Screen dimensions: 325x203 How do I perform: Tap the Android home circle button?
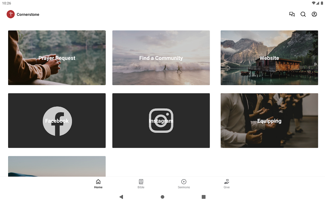pyautogui.click(x=162, y=197)
